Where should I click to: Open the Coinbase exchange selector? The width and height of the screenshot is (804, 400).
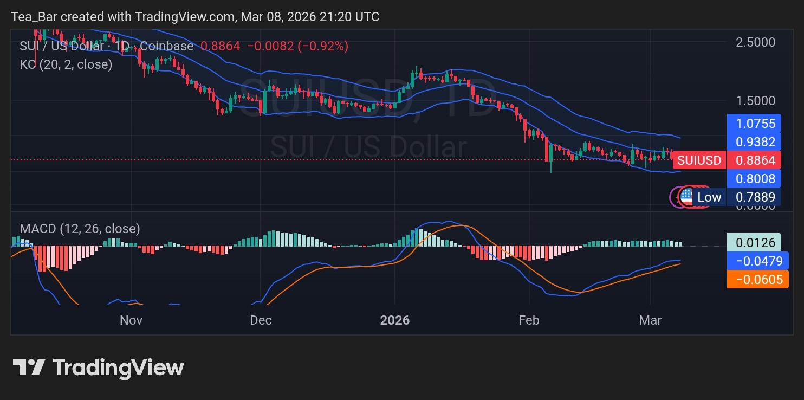[x=167, y=46]
